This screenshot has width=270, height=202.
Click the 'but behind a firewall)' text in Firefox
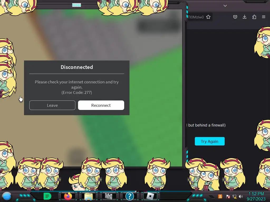tap(207, 125)
